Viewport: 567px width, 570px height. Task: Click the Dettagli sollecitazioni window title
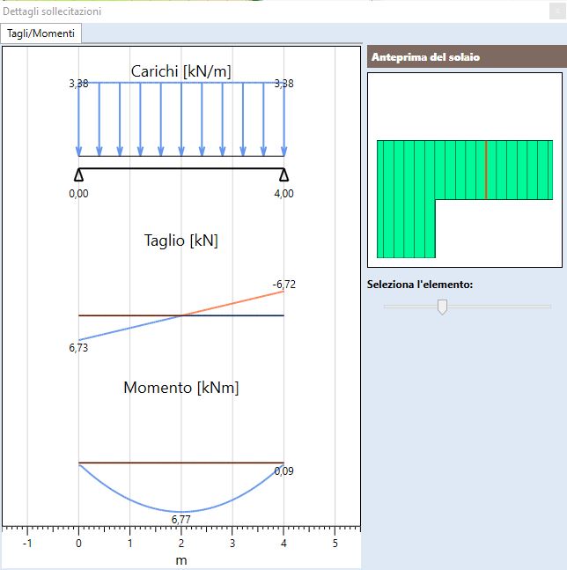click(x=52, y=11)
